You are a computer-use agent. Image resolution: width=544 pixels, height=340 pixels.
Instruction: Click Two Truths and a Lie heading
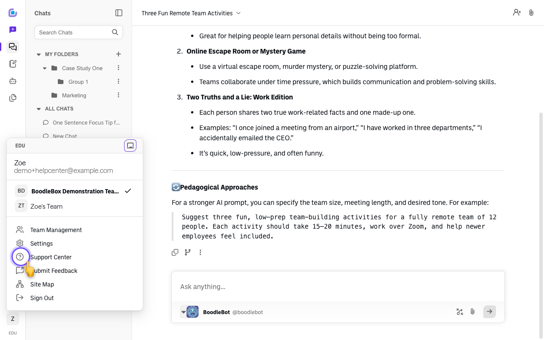[x=240, y=97]
